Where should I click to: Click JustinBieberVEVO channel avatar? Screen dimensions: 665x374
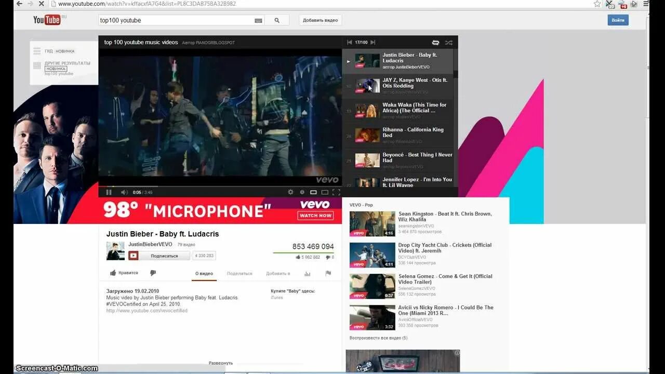[x=115, y=251]
